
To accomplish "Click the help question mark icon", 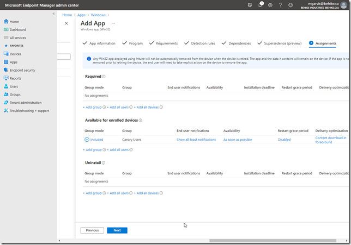I will coord(280,5).
